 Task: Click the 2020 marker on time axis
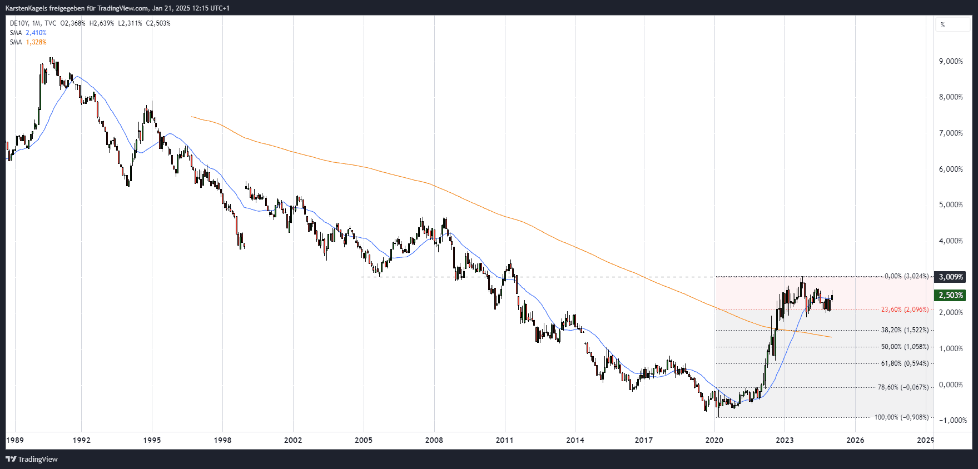714,440
